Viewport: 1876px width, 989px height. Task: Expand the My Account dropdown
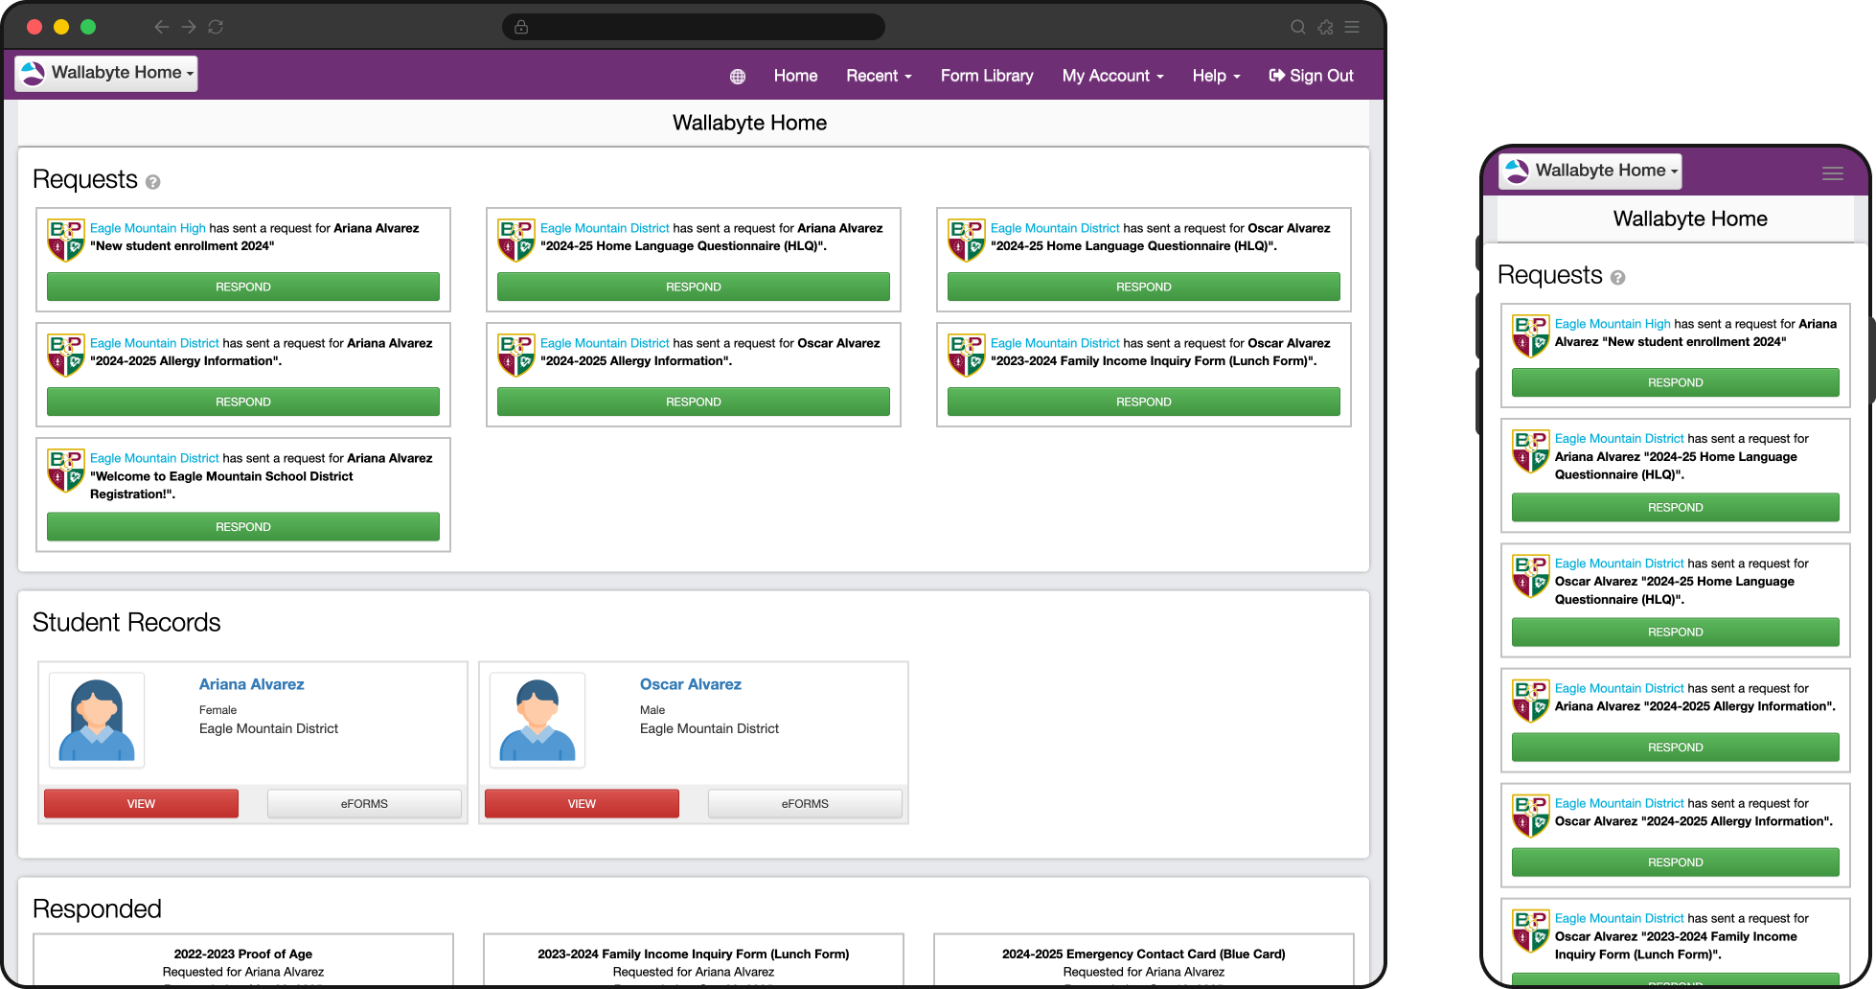pyautogui.click(x=1111, y=76)
